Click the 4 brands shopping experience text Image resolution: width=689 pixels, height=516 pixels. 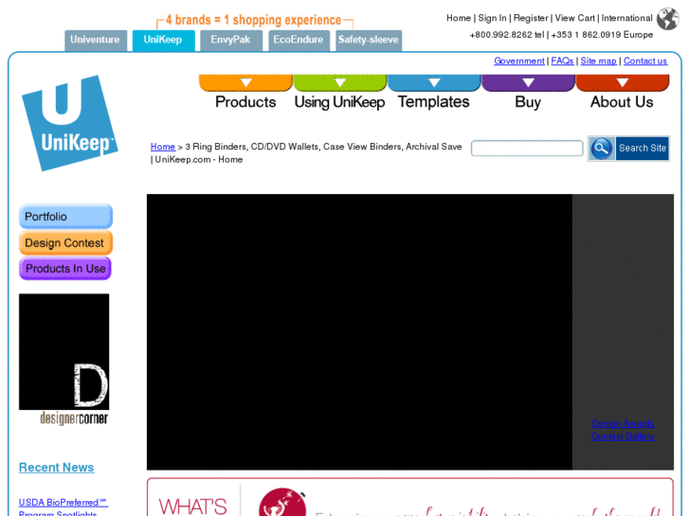[x=254, y=20]
